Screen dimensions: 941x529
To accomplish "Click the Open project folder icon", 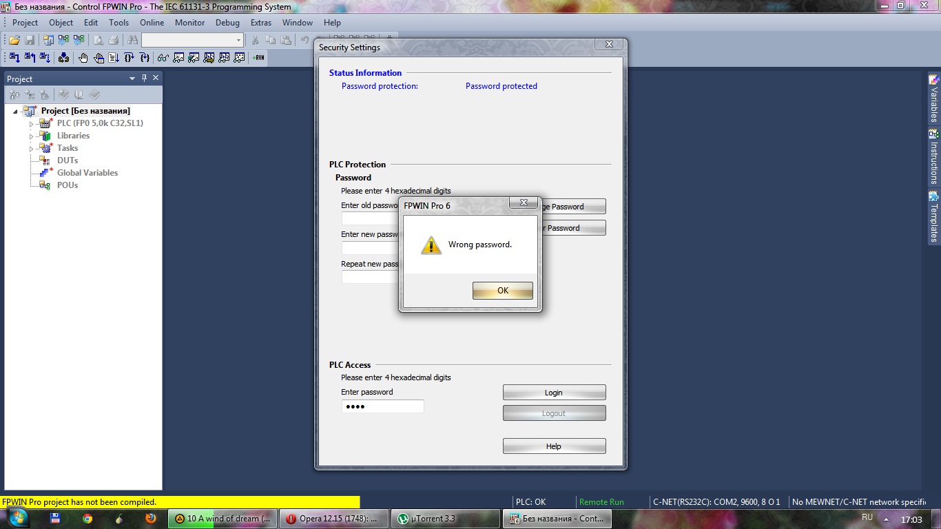I will click(14, 41).
